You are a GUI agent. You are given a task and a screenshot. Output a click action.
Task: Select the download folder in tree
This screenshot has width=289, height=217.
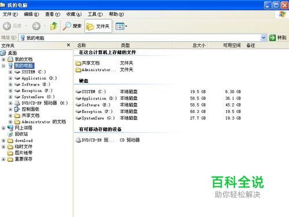point(24,141)
